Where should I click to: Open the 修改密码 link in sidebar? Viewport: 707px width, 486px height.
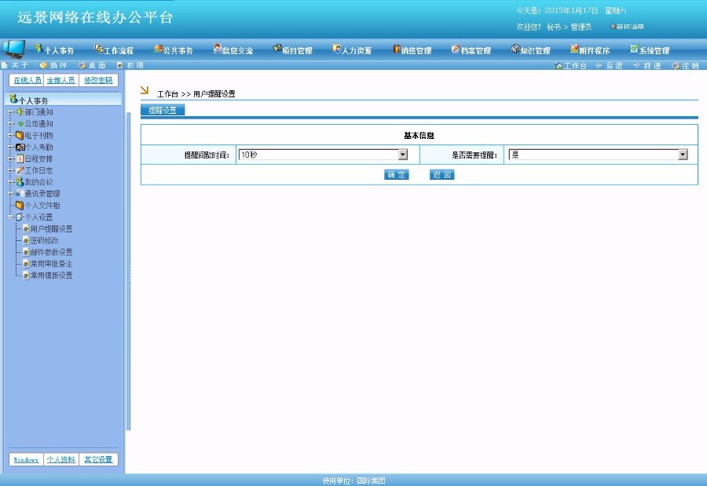tap(98, 80)
